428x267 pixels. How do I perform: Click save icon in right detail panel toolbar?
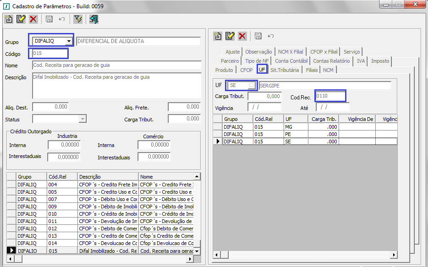point(258,36)
